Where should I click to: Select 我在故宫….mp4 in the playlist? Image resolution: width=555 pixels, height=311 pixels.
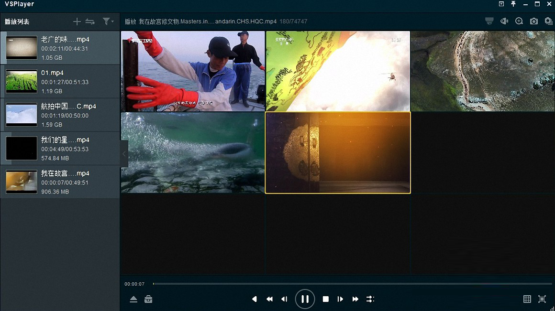click(x=60, y=182)
